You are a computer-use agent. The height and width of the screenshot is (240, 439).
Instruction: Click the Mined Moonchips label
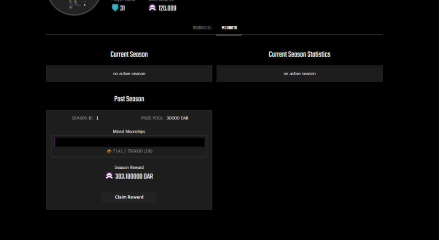coord(129,131)
